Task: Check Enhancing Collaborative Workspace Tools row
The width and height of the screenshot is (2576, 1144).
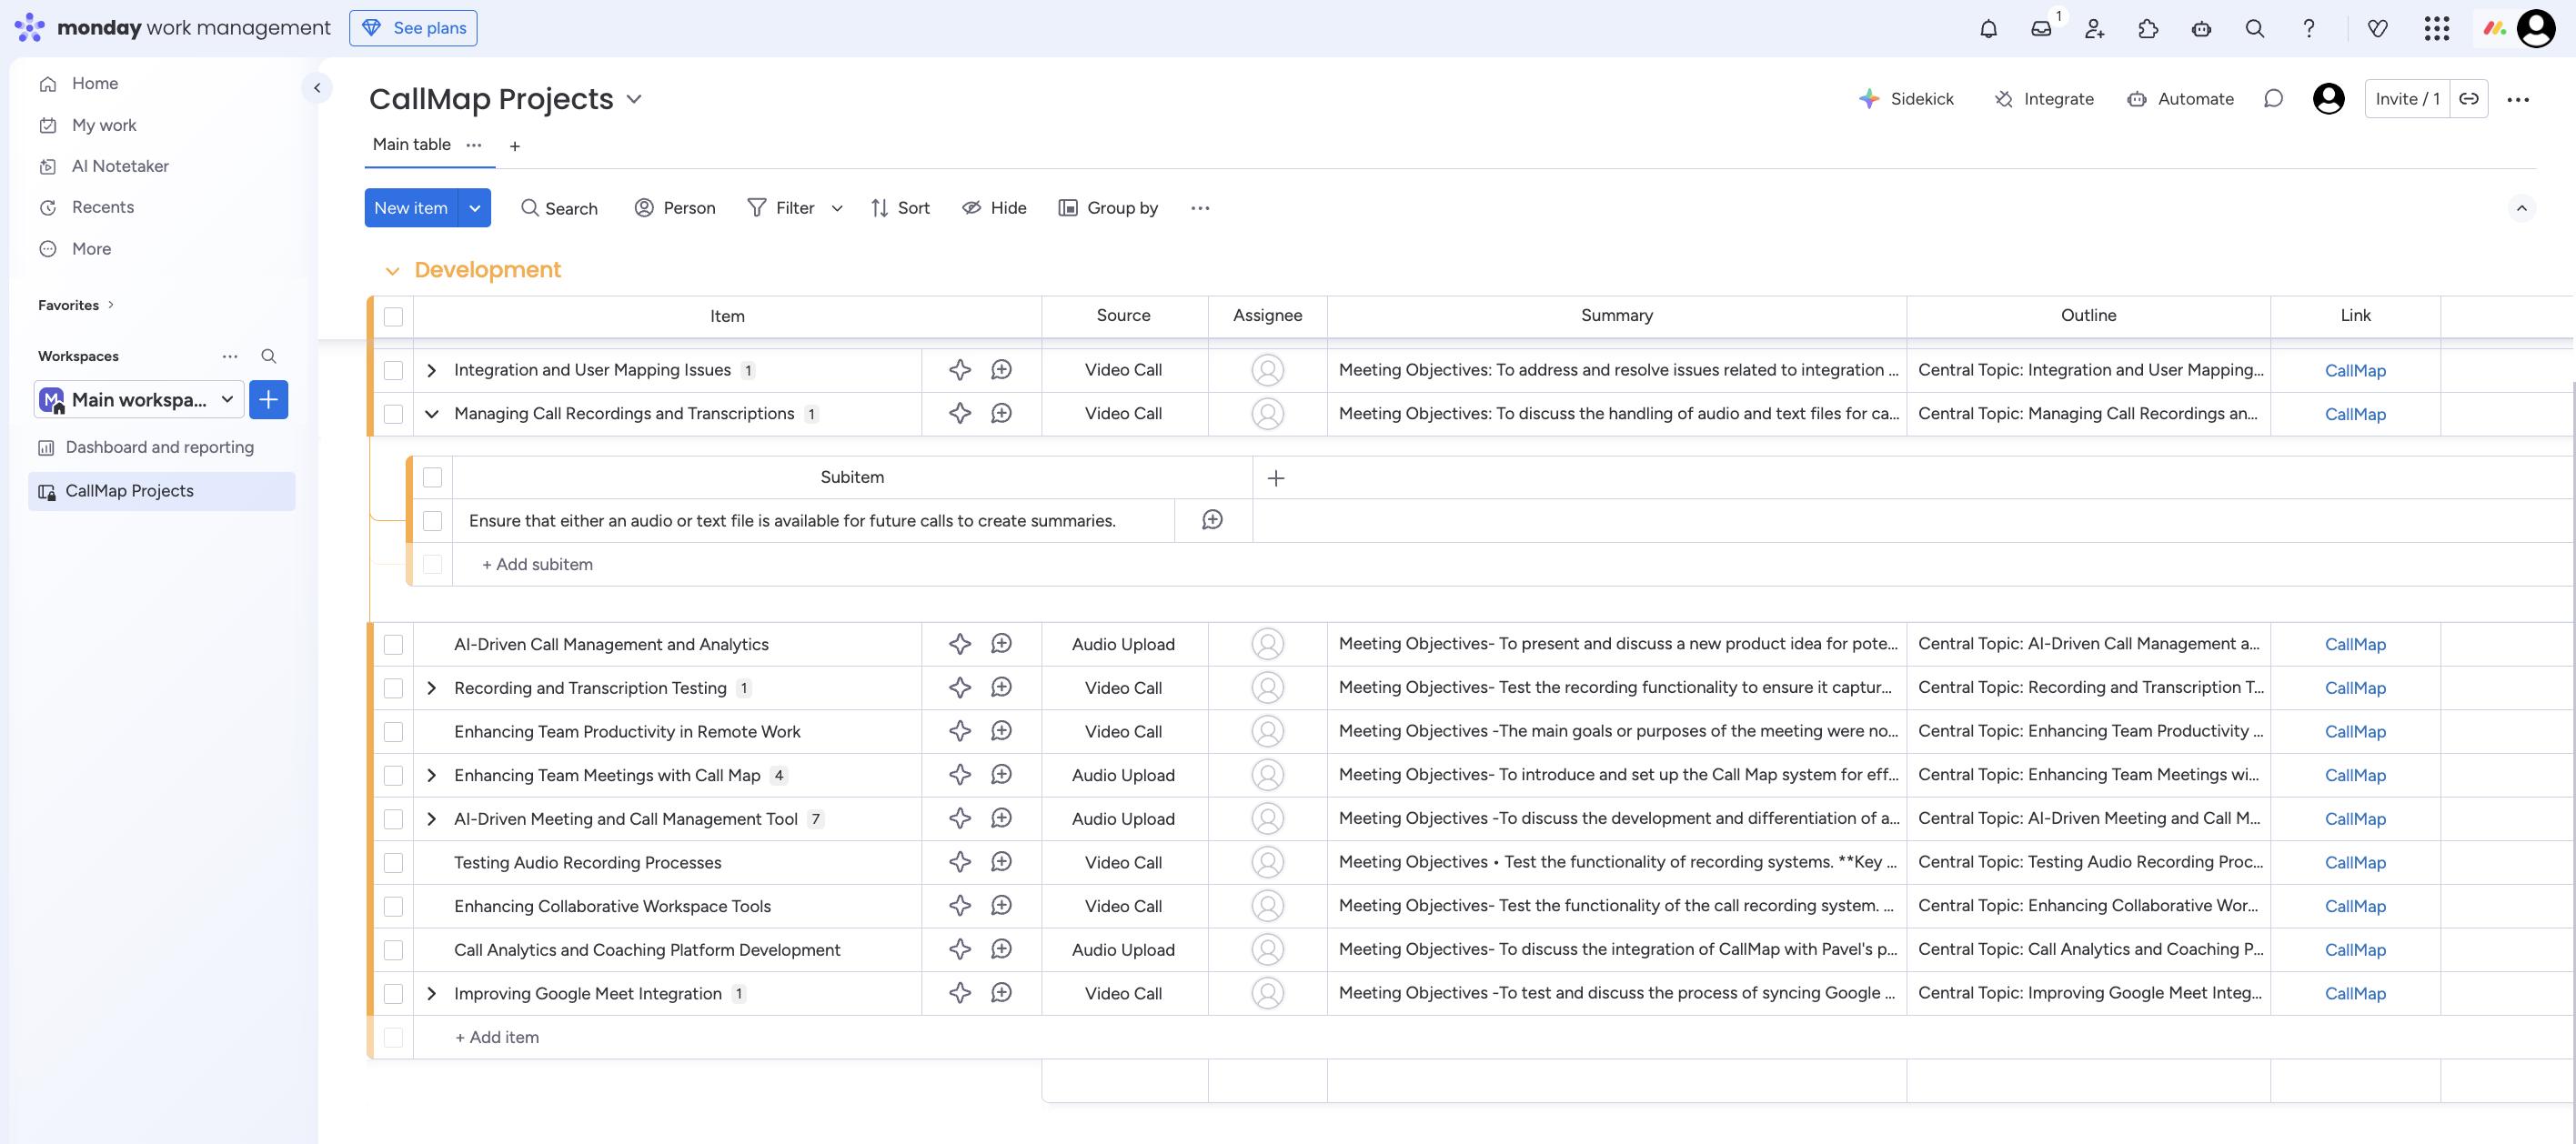Action: point(393,906)
